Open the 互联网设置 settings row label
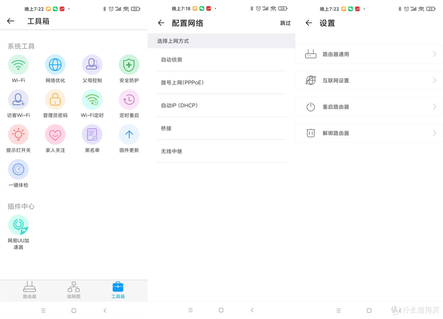This screenshot has width=443, height=319. point(336,80)
